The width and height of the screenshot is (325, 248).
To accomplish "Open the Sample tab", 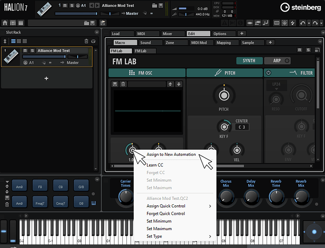I will 253,43.
